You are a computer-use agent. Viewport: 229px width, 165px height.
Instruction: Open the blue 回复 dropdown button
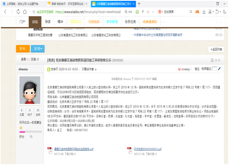(x=38, y=49)
